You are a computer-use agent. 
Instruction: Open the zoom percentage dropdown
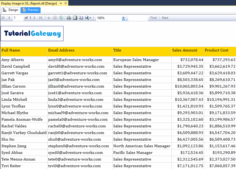click(123, 18)
